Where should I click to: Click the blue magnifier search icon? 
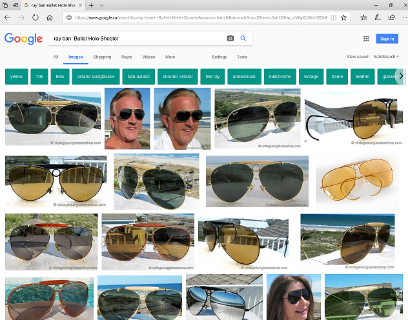pos(243,39)
